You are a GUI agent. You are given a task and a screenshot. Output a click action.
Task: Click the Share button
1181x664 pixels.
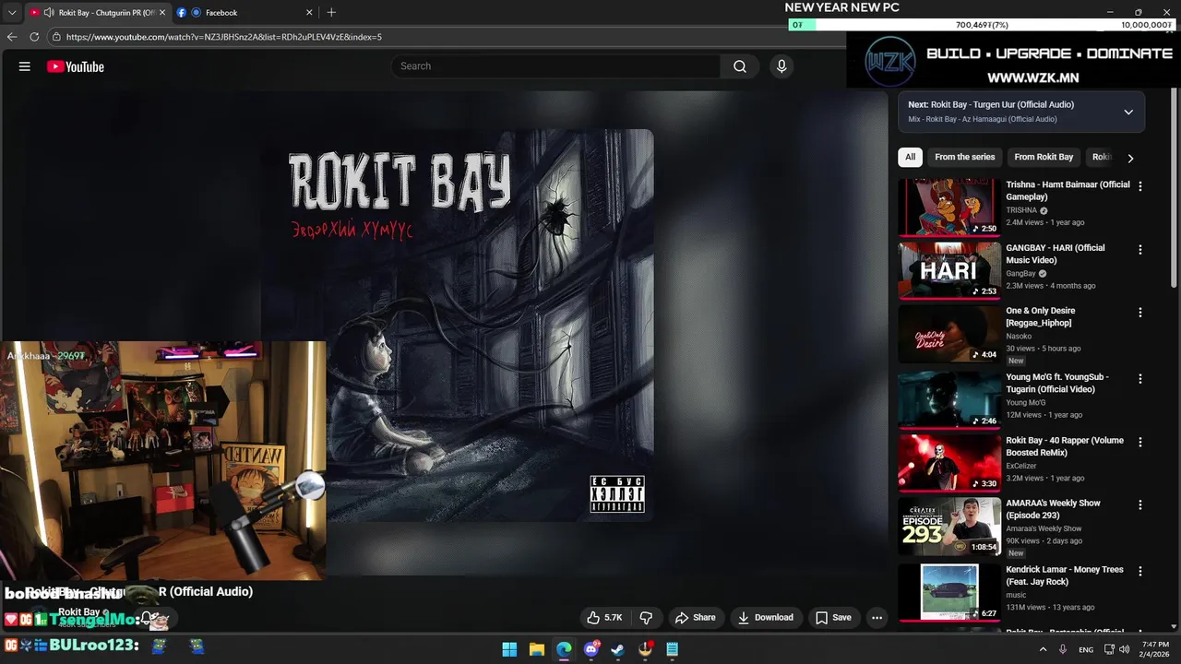pos(695,618)
